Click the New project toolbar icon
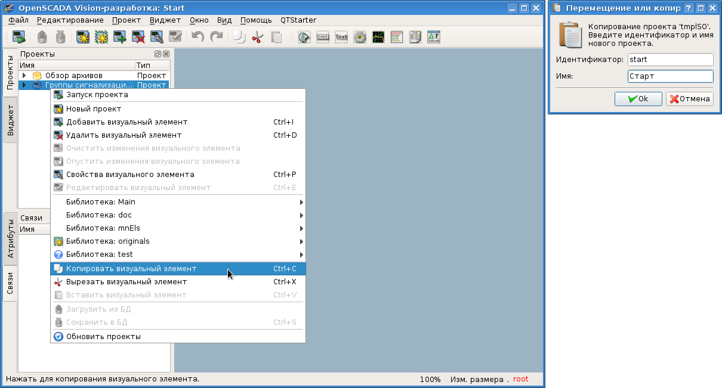This screenshot has height=388, width=722. click(x=83, y=37)
